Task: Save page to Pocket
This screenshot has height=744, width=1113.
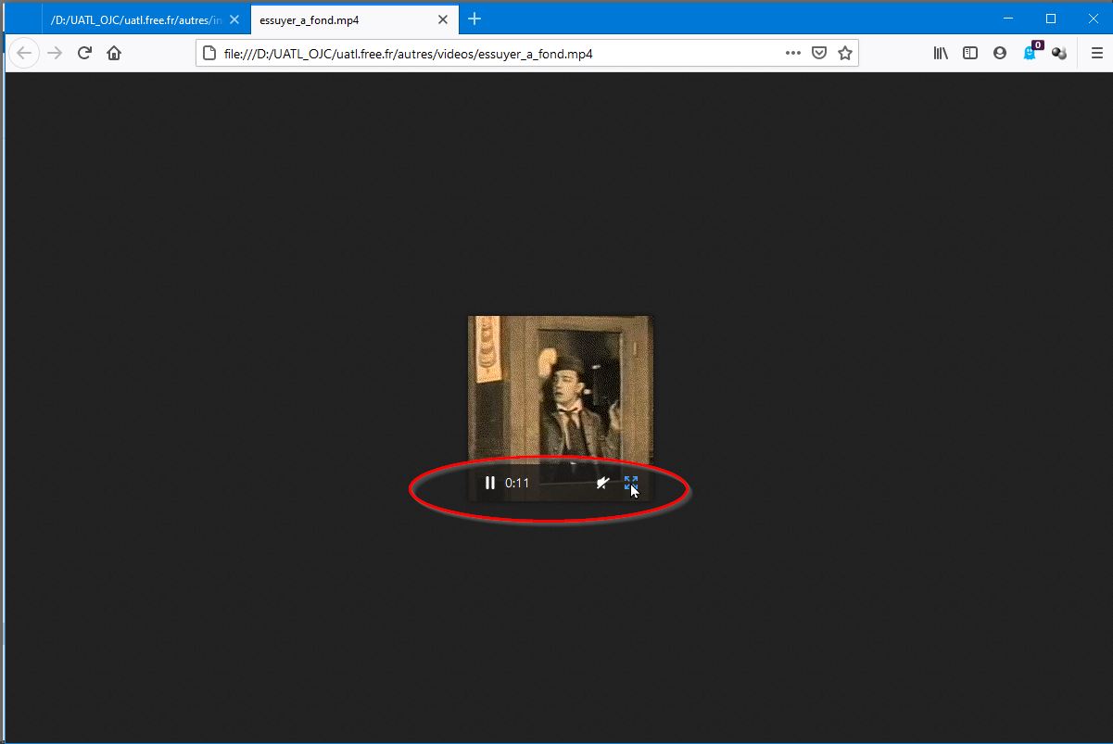Action: 819,53
